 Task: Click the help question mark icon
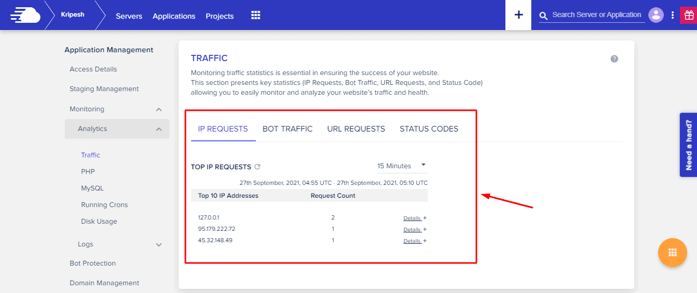point(614,59)
